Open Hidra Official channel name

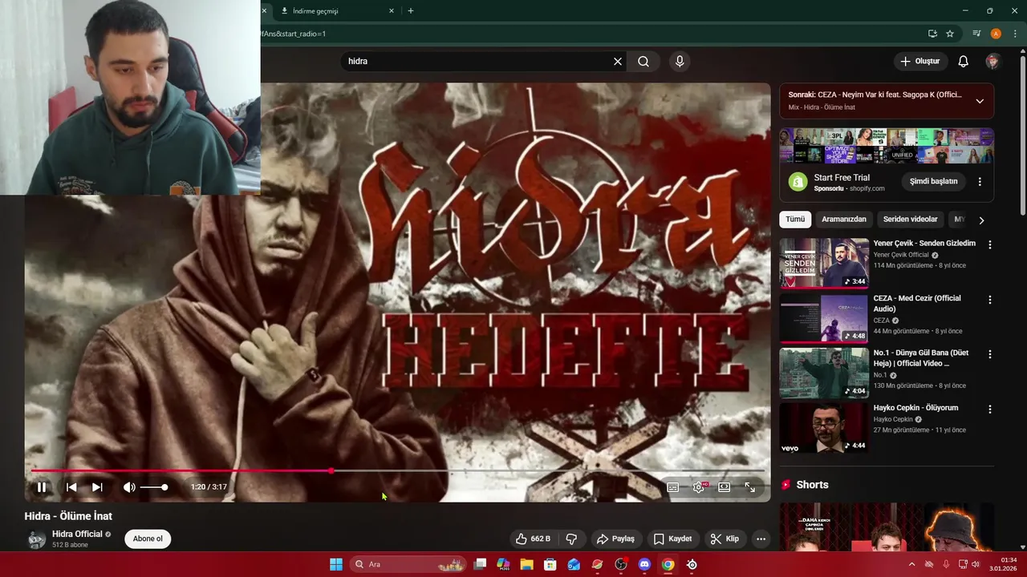click(77, 534)
